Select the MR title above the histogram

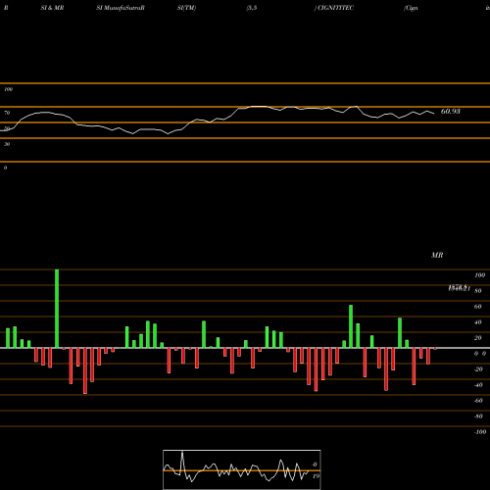[437, 255]
